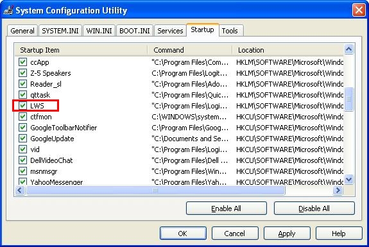Sort by the Location column header
369x247 pixels.
click(287, 50)
